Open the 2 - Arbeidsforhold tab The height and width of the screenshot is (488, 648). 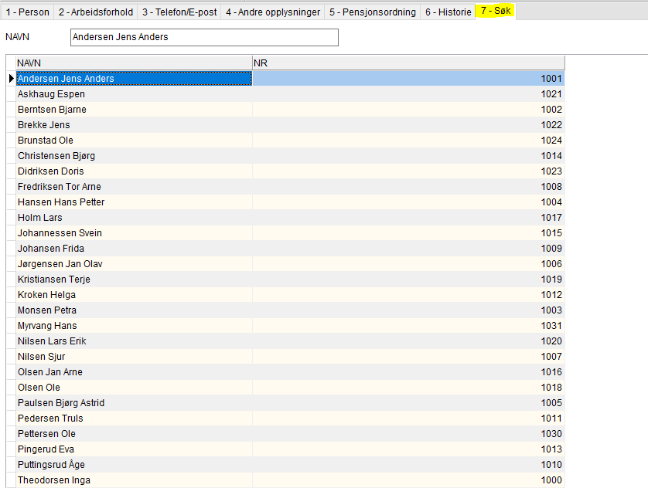[96, 12]
